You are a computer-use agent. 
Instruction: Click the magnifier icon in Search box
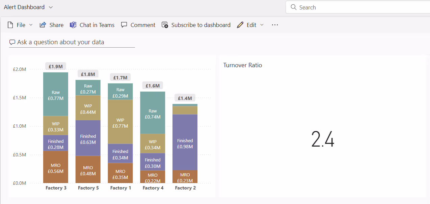click(293, 7)
